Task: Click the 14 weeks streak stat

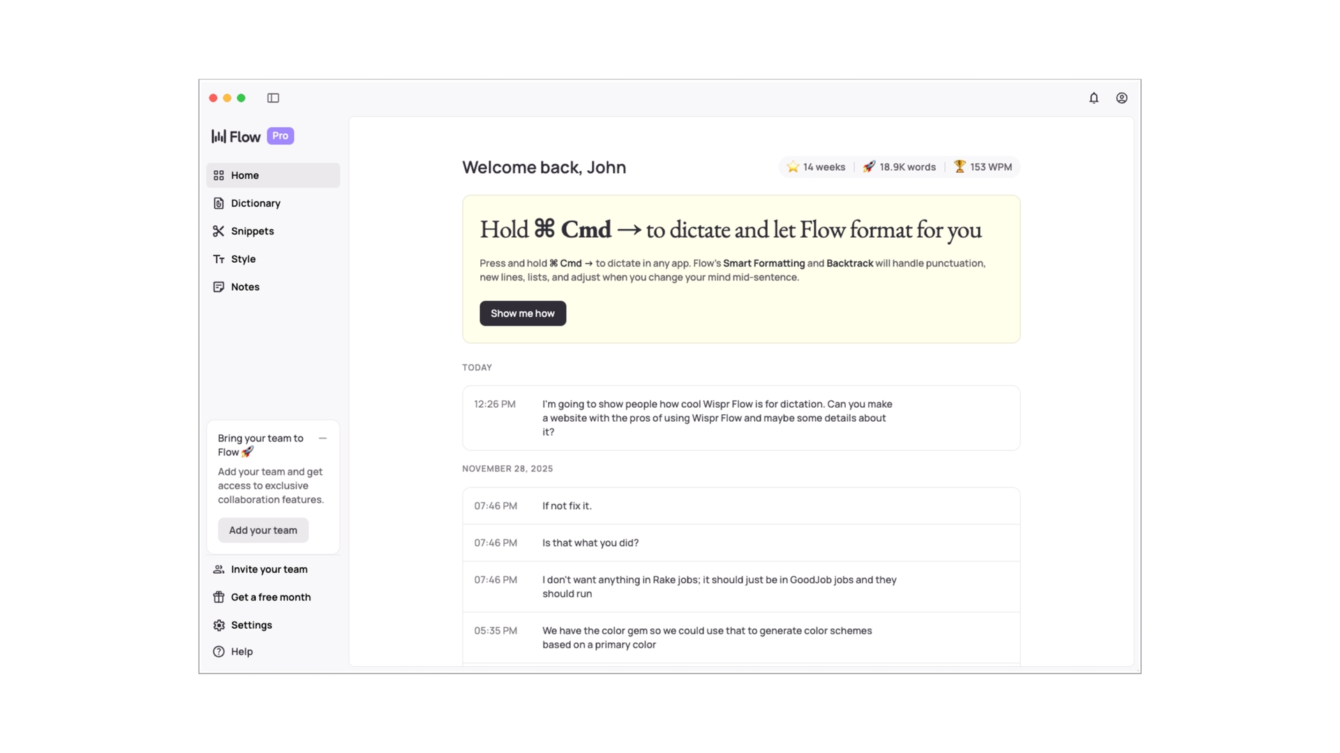Action: [x=815, y=167]
